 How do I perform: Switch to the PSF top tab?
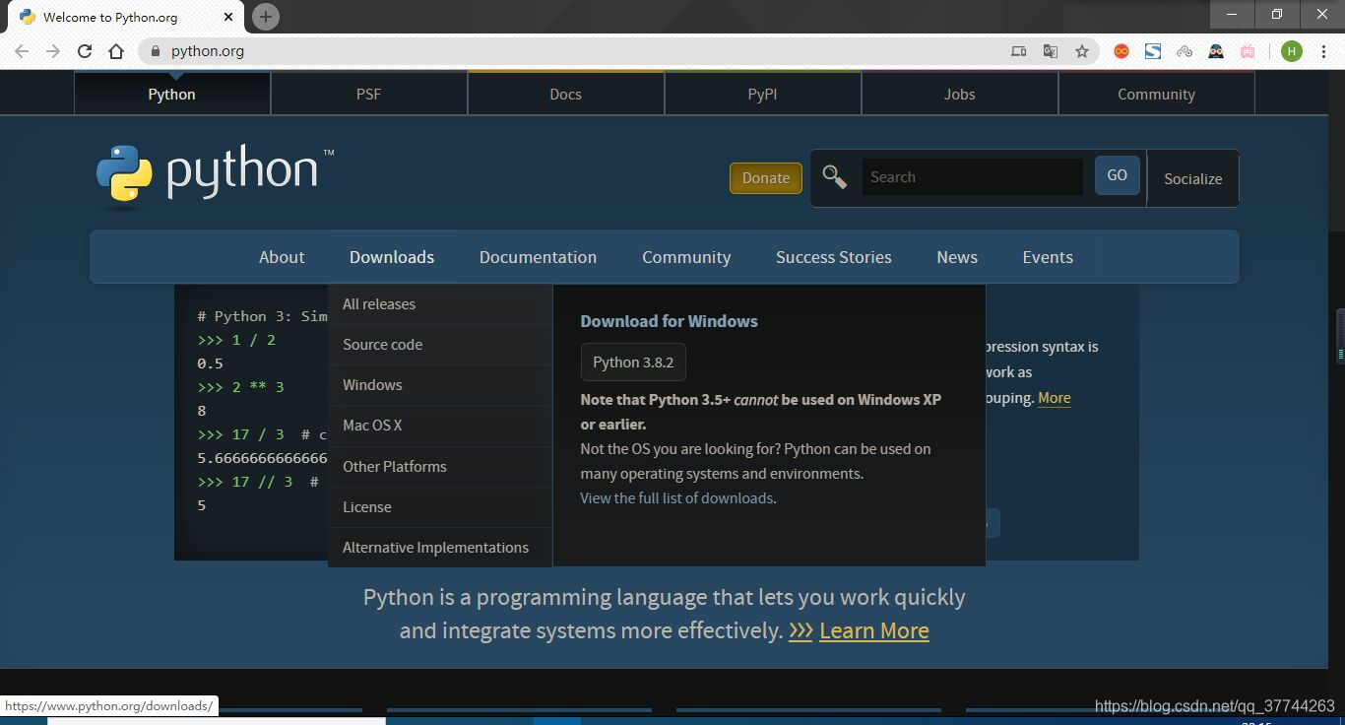tap(369, 95)
